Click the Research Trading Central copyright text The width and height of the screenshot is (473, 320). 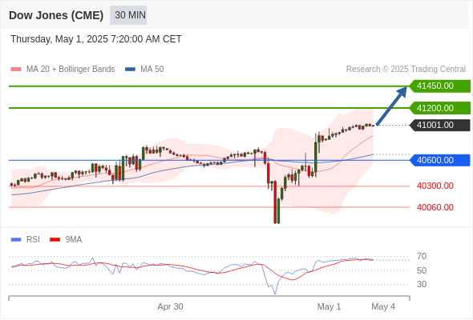(x=406, y=70)
